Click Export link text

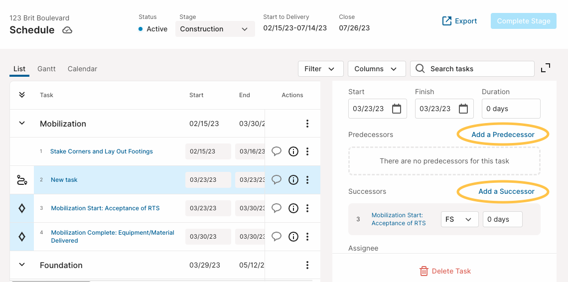[x=466, y=21]
